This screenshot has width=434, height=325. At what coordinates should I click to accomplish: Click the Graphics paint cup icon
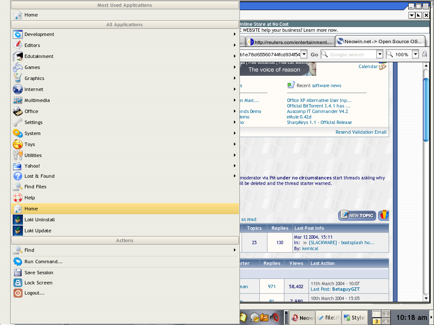[18, 78]
